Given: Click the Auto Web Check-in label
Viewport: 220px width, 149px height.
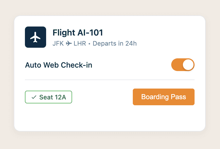Looking at the screenshot, I should pyautogui.click(x=59, y=65).
